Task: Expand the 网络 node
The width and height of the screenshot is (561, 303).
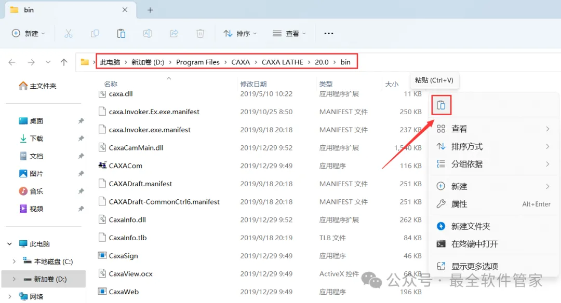Action: click(10, 297)
